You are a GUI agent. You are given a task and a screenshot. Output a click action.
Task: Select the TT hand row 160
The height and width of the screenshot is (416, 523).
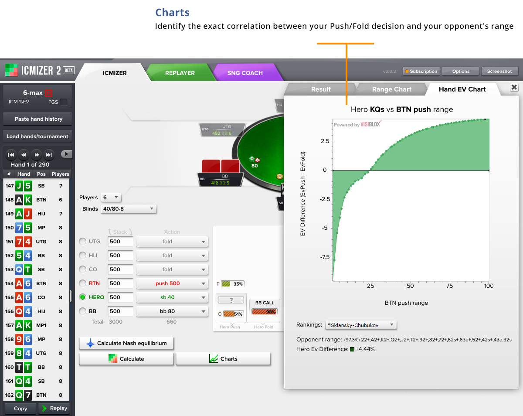click(x=37, y=367)
